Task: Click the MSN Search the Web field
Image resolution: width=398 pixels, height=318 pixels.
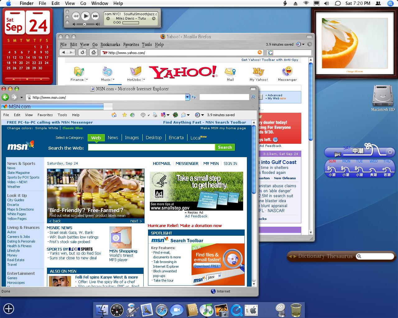Action: tap(151, 147)
